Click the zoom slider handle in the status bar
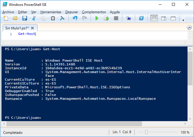Screen dimensions: 194x137 click(146, 132)
